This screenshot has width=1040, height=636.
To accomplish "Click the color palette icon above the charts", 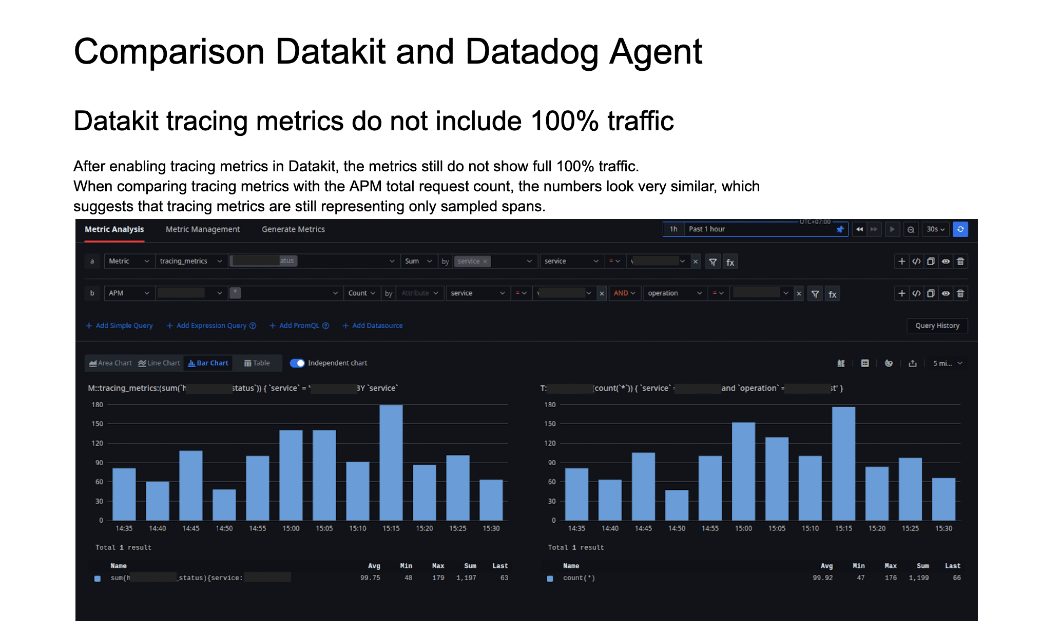I will pos(889,363).
